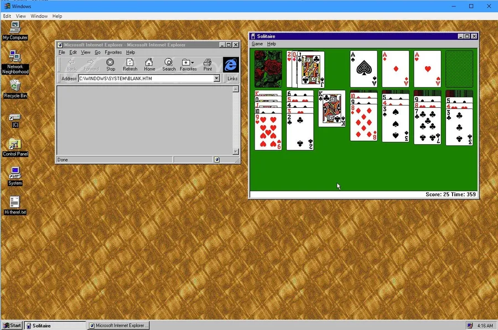Open the Favorites toolbar button
Image resolution: width=498 pixels, height=330 pixels.
(x=188, y=65)
